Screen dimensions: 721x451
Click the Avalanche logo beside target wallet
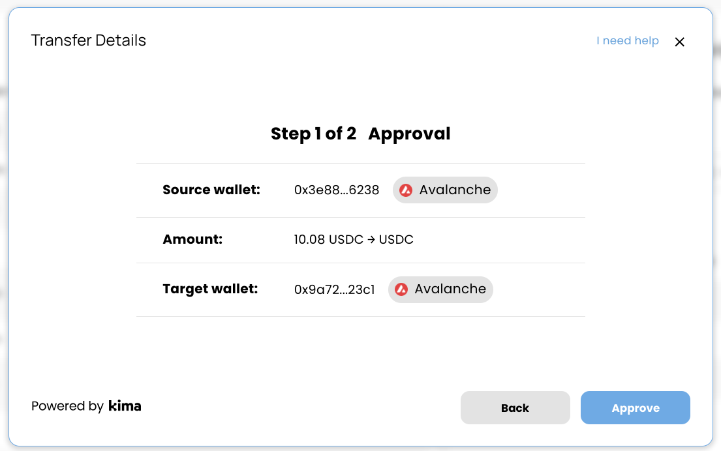pyautogui.click(x=402, y=289)
